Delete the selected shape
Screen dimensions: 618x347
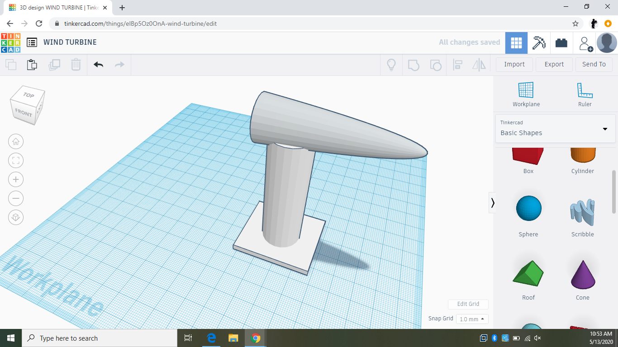76,65
